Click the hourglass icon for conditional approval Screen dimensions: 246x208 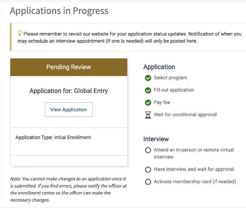148,115
